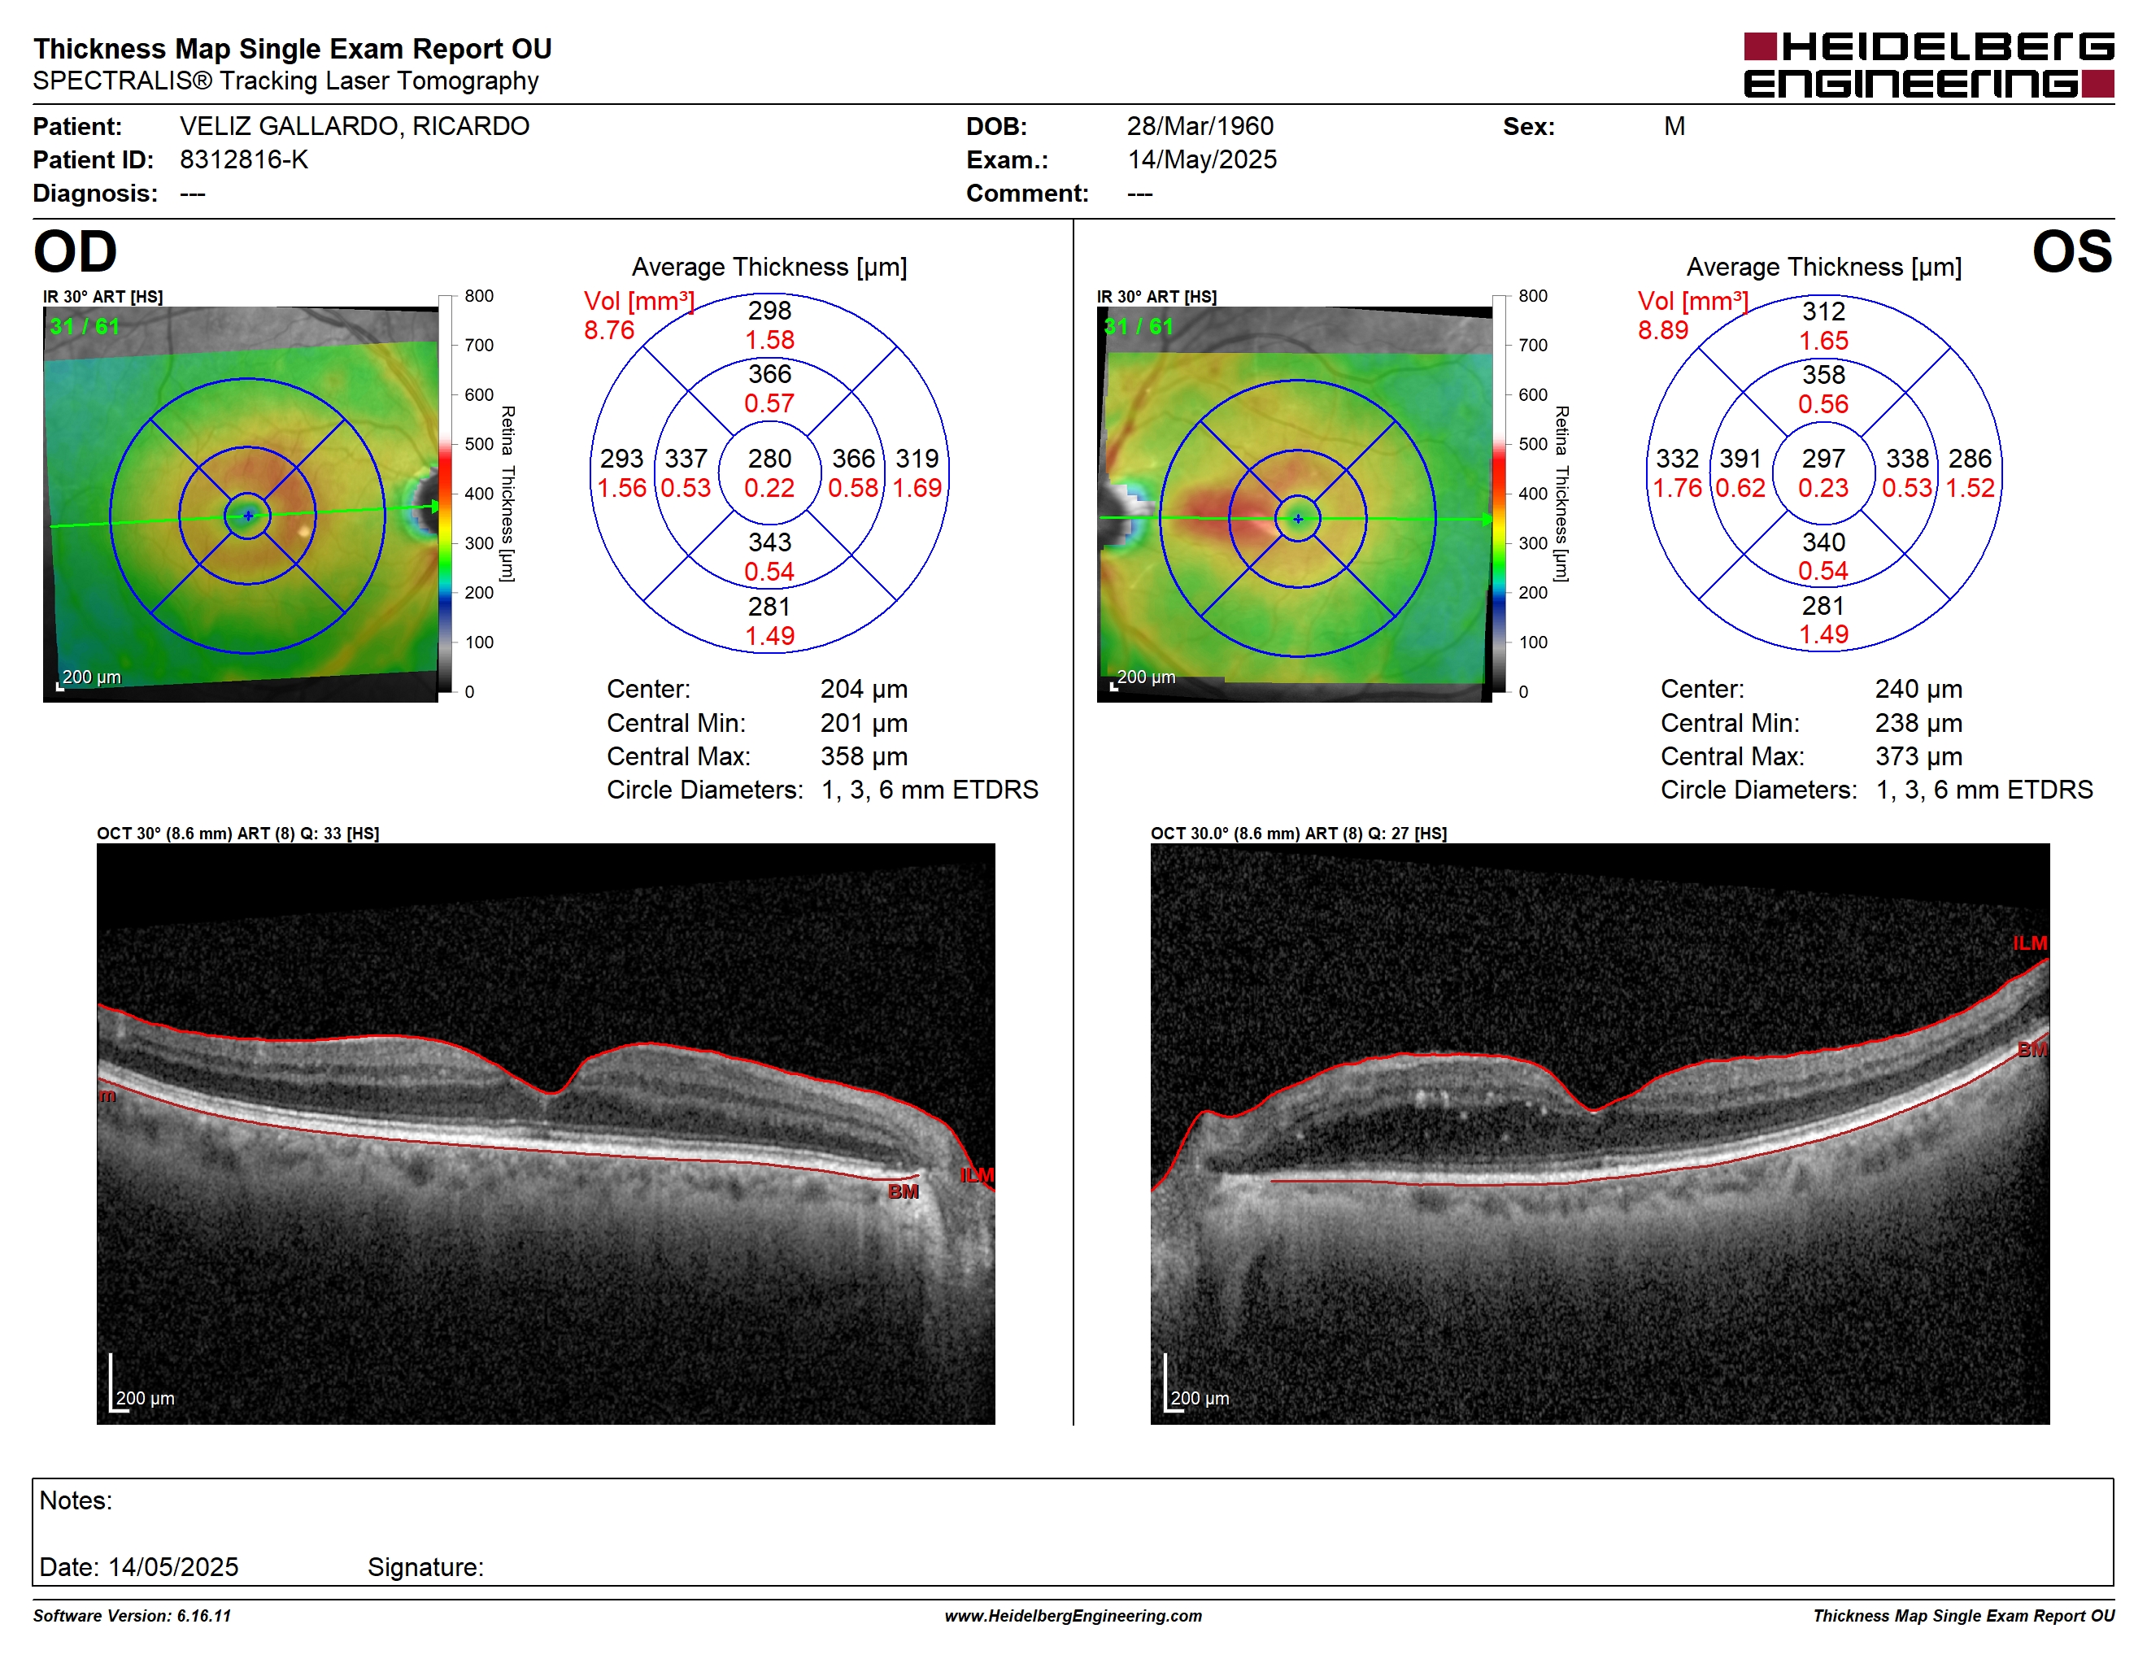
Task: Click the OD Central Min 201 µm
Action: [x=864, y=723]
